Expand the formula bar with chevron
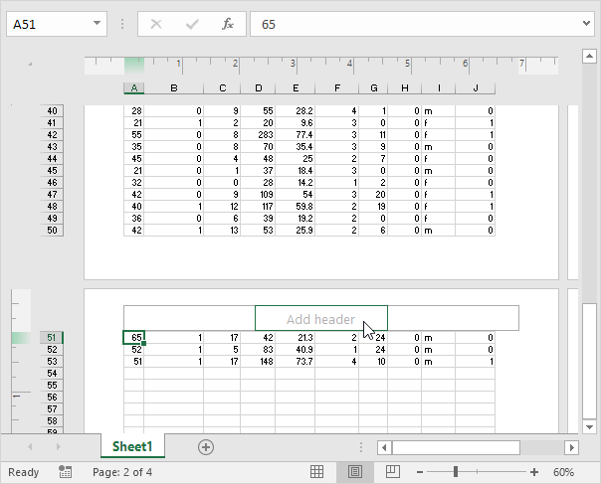 point(586,24)
